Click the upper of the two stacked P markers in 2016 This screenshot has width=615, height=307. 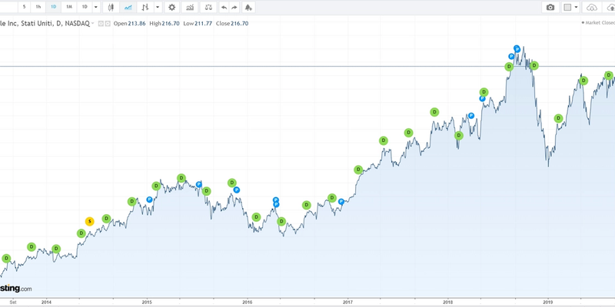click(x=276, y=200)
